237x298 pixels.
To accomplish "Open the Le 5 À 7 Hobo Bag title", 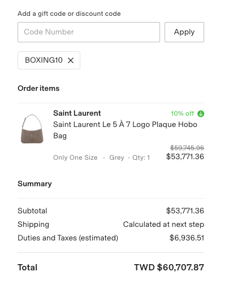I will point(125,130).
